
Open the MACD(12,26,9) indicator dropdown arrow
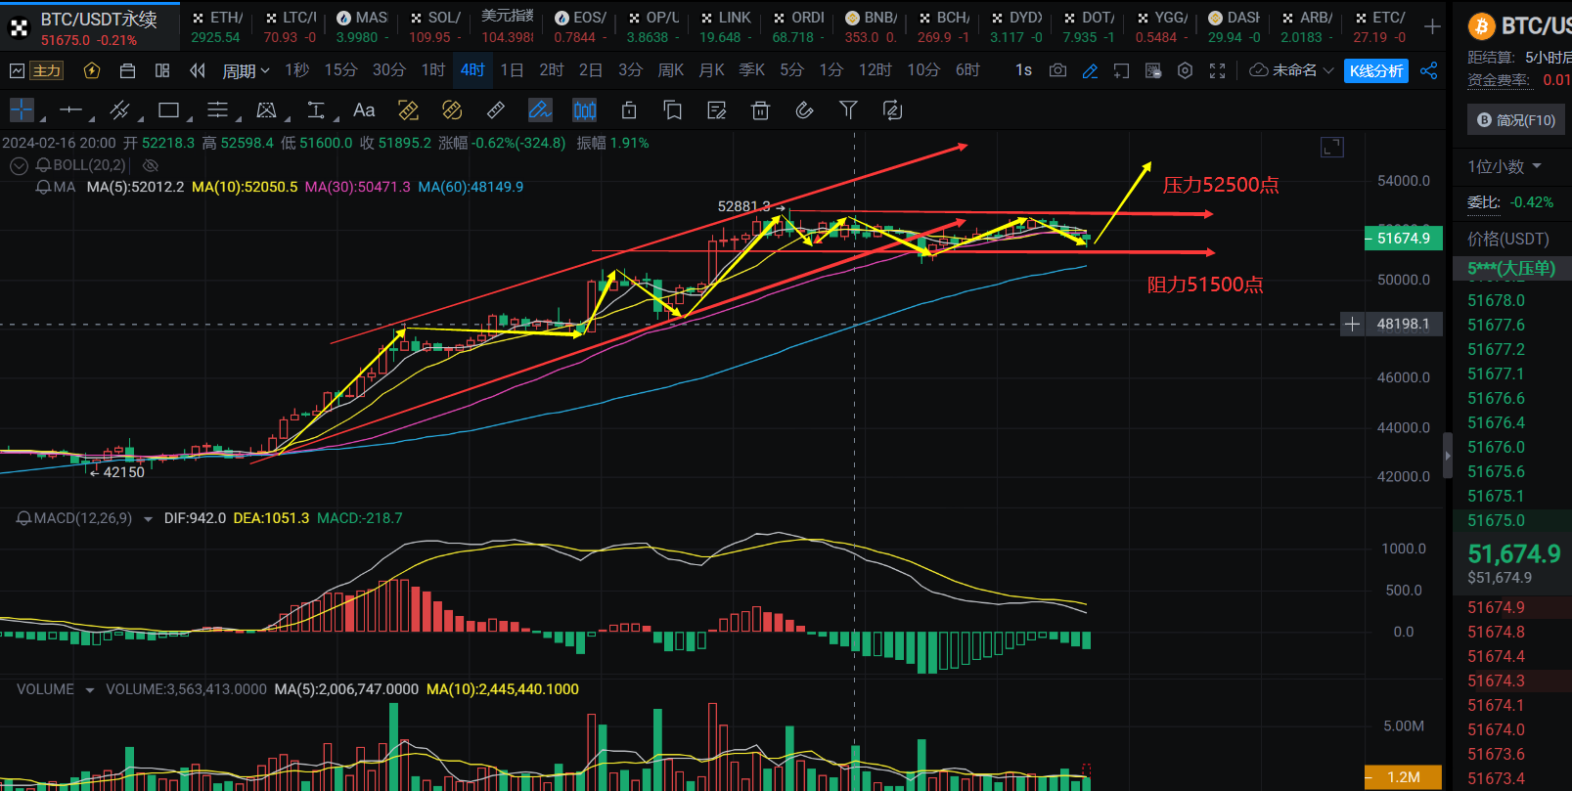[148, 519]
